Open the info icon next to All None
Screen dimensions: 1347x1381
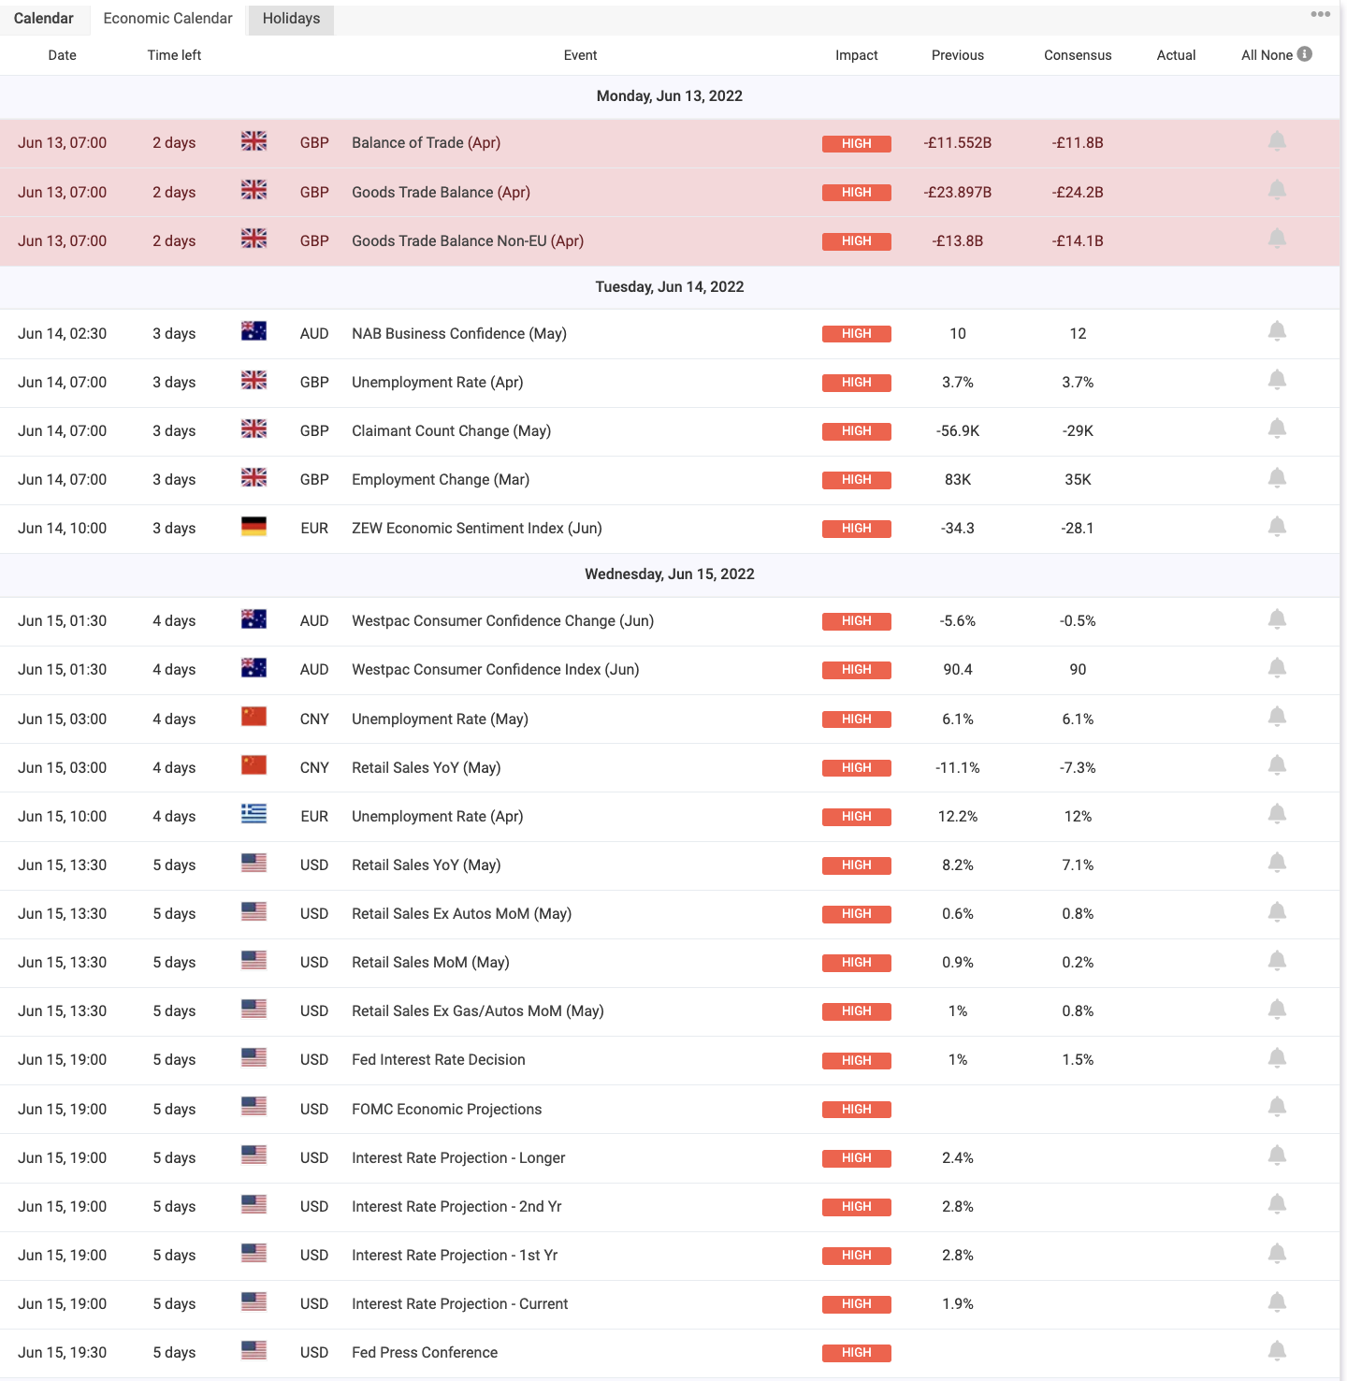click(x=1305, y=54)
